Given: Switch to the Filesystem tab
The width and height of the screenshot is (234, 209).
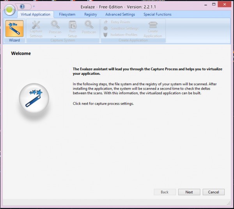Looking at the screenshot, I should pos(67,14).
